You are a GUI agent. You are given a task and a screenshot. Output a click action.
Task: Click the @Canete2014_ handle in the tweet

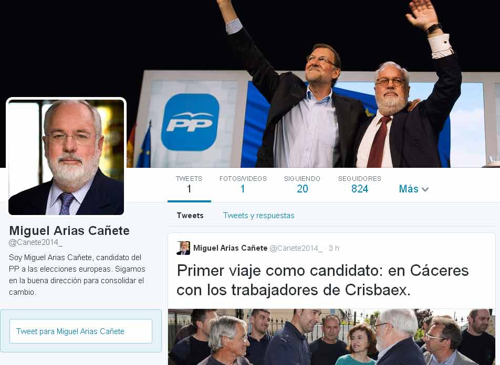pos(296,249)
